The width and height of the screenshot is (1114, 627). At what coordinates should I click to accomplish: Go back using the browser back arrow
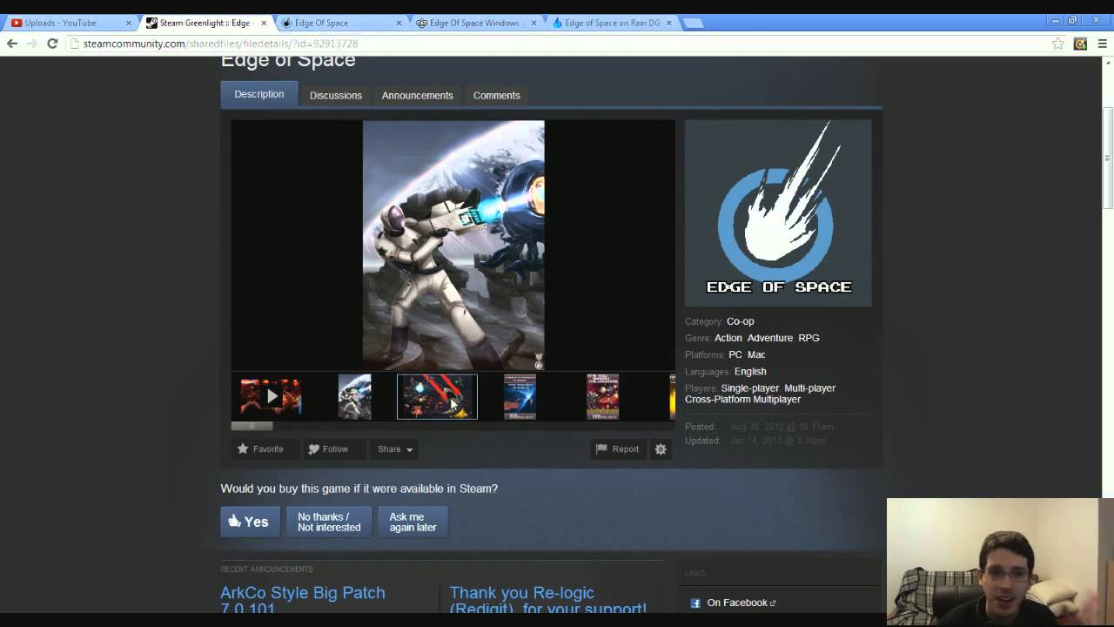click(12, 44)
